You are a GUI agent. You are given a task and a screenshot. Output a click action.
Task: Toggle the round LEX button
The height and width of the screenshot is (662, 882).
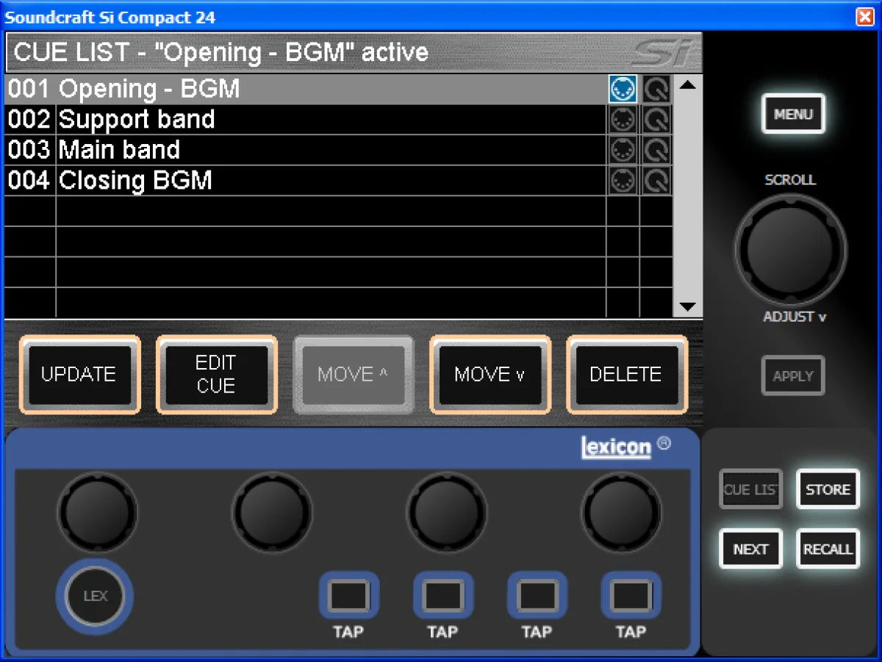(96, 596)
